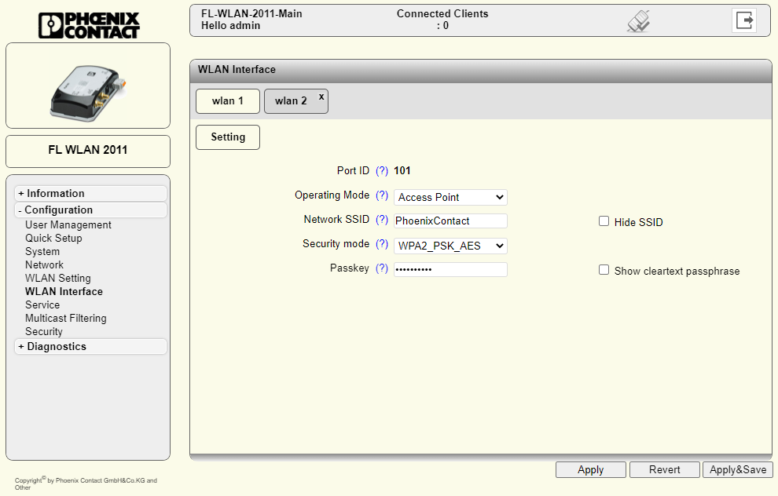The width and height of the screenshot is (778, 496).
Task: Click the Network SSID text field
Action: pos(450,221)
